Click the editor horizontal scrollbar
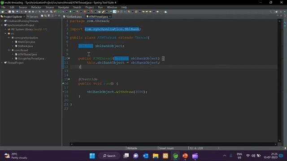The height and width of the screenshot is (161, 287). (x=174, y=144)
